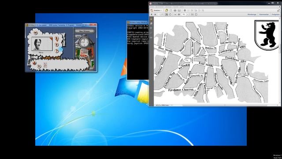Click the horizontal scrollbar below the map
The width and height of the screenshot is (282, 159).
225,105
